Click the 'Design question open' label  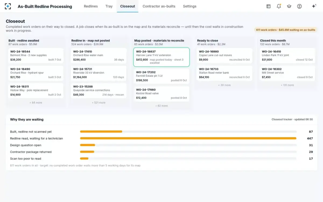(26, 145)
